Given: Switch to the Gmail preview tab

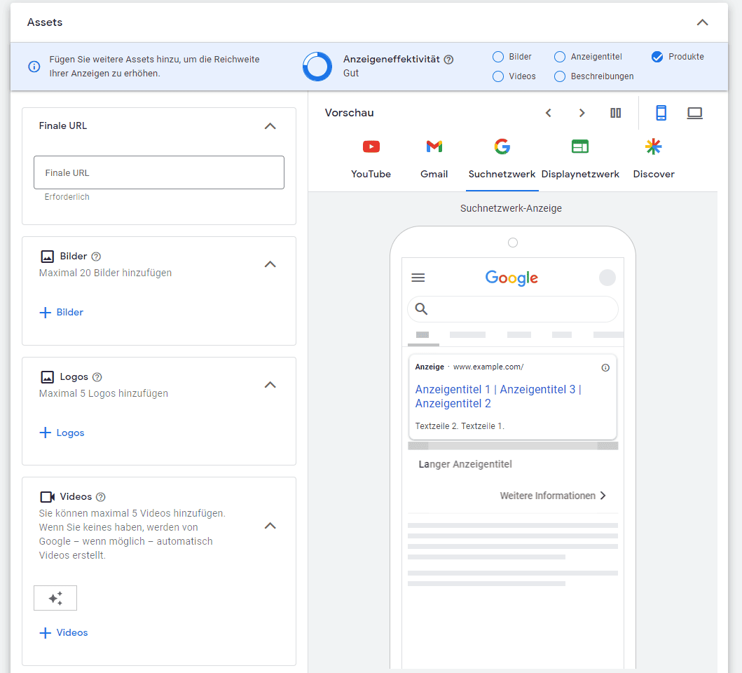Looking at the screenshot, I should [434, 159].
